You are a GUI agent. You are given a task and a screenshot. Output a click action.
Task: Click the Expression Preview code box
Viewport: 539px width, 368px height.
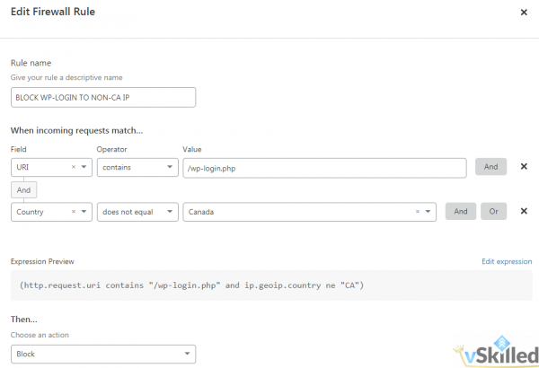pos(271,285)
